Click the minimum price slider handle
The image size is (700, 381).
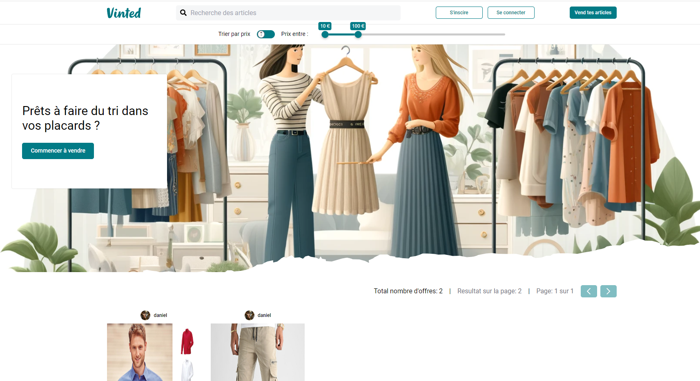325,35
